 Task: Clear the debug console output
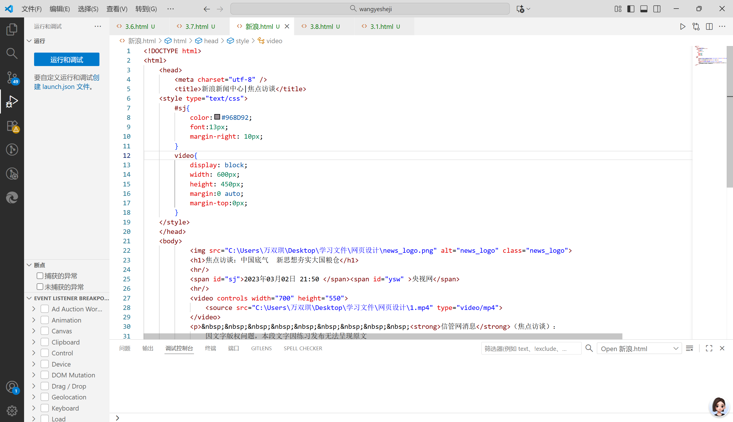689,348
